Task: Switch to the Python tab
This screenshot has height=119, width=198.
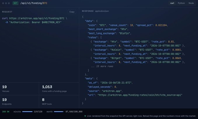Action: (181, 3)
